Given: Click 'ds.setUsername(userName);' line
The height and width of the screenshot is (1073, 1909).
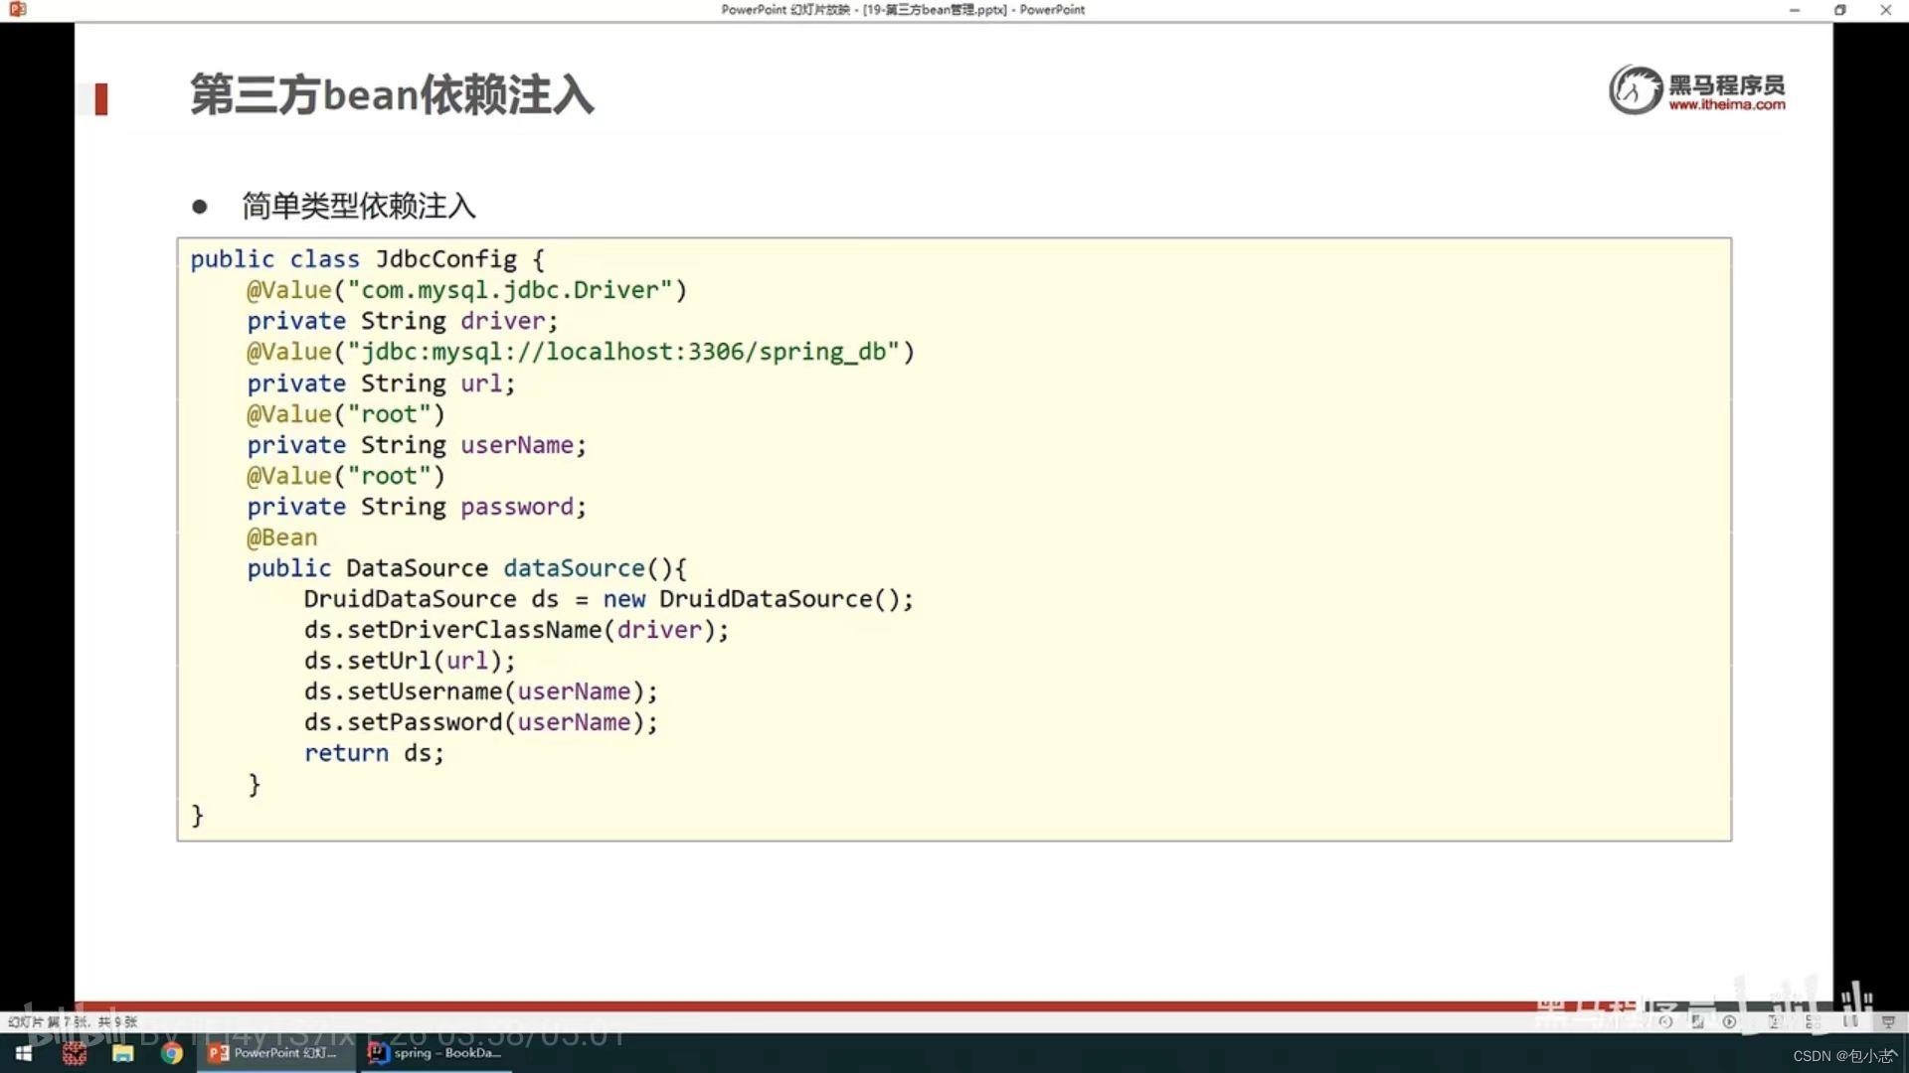Looking at the screenshot, I should click(481, 691).
